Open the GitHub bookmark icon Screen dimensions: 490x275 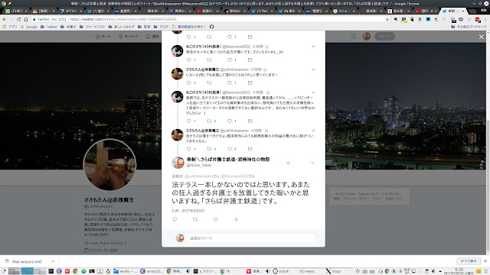[212, 27]
